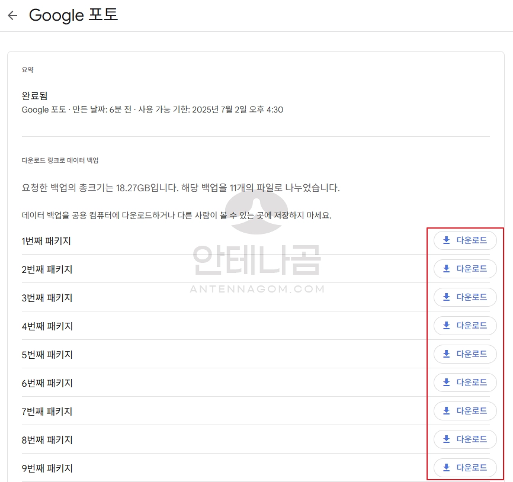
Task: Click the 18.27GB total size sentence
Action: pos(181,188)
